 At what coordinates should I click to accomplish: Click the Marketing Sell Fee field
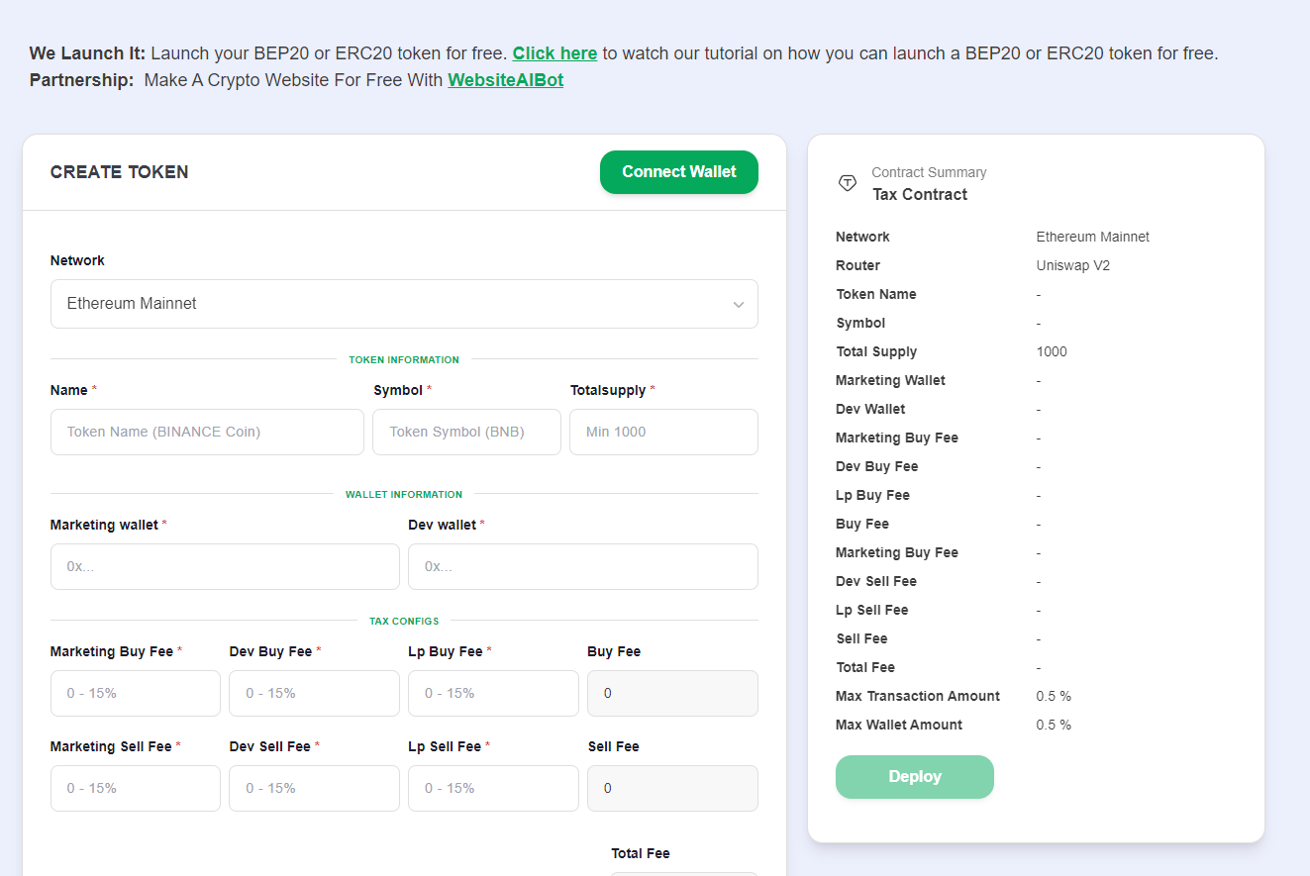pyautogui.click(x=136, y=789)
